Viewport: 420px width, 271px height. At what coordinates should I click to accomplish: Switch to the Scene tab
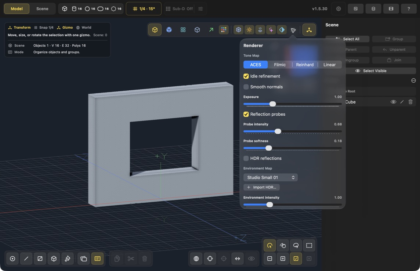click(x=42, y=9)
